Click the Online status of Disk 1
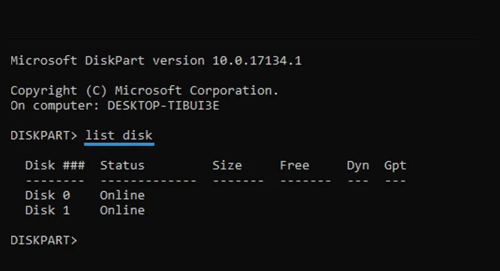The image size is (500, 271). [122, 210]
